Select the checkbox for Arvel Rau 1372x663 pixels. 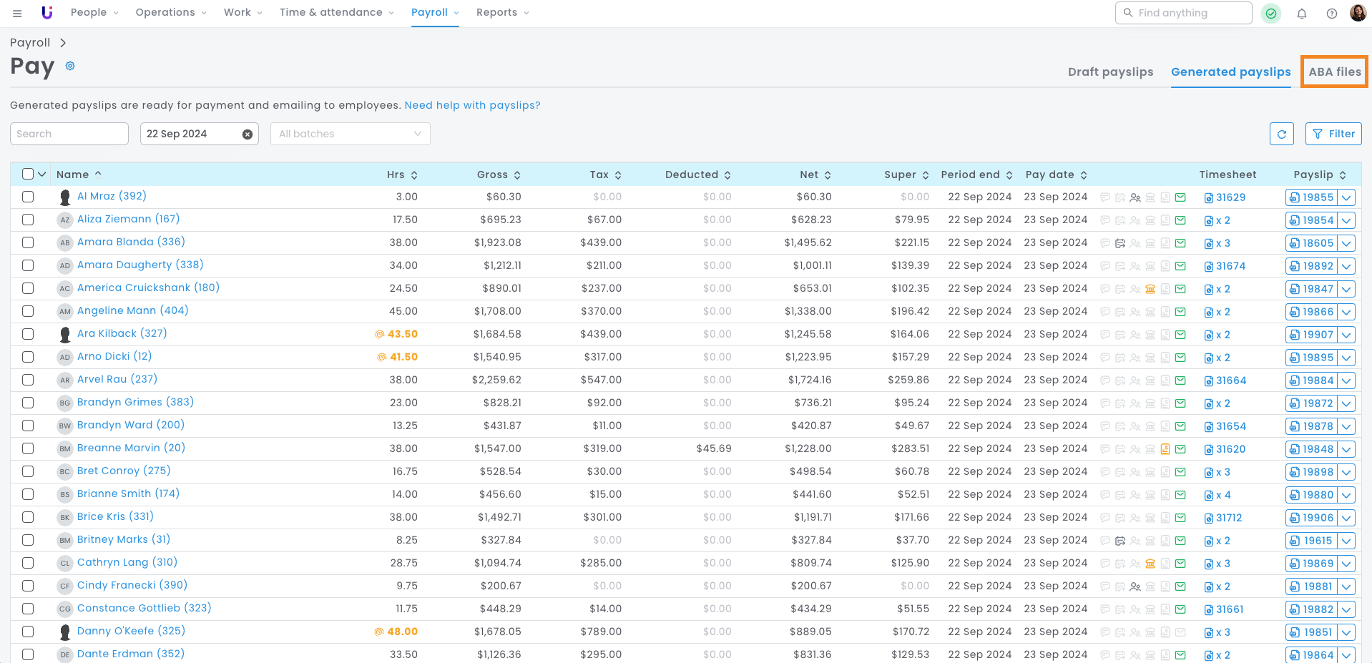click(28, 380)
